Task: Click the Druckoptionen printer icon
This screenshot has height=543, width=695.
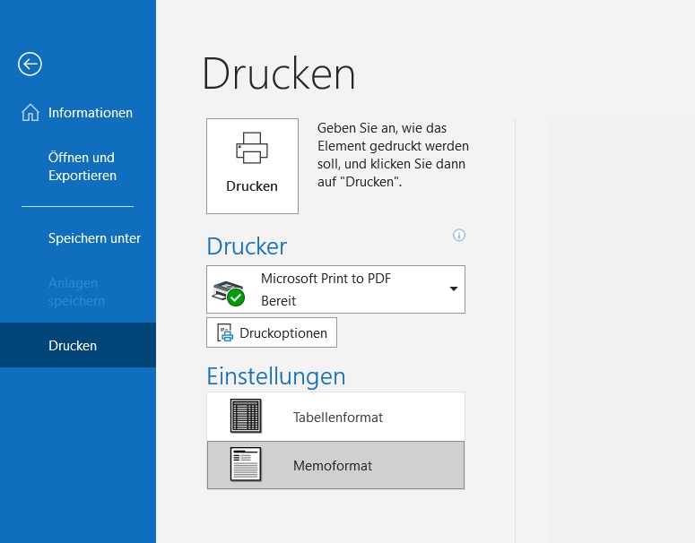Action: [225, 332]
